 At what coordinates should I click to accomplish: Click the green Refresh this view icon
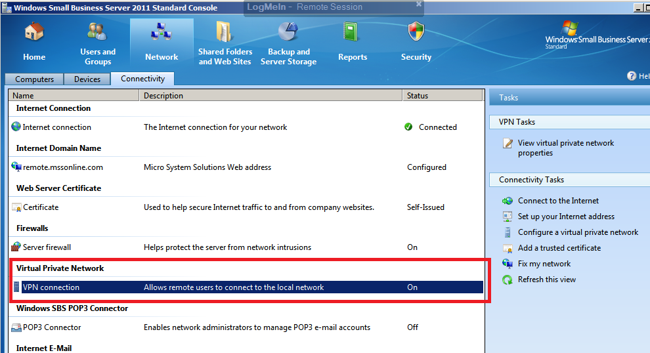[x=508, y=280]
